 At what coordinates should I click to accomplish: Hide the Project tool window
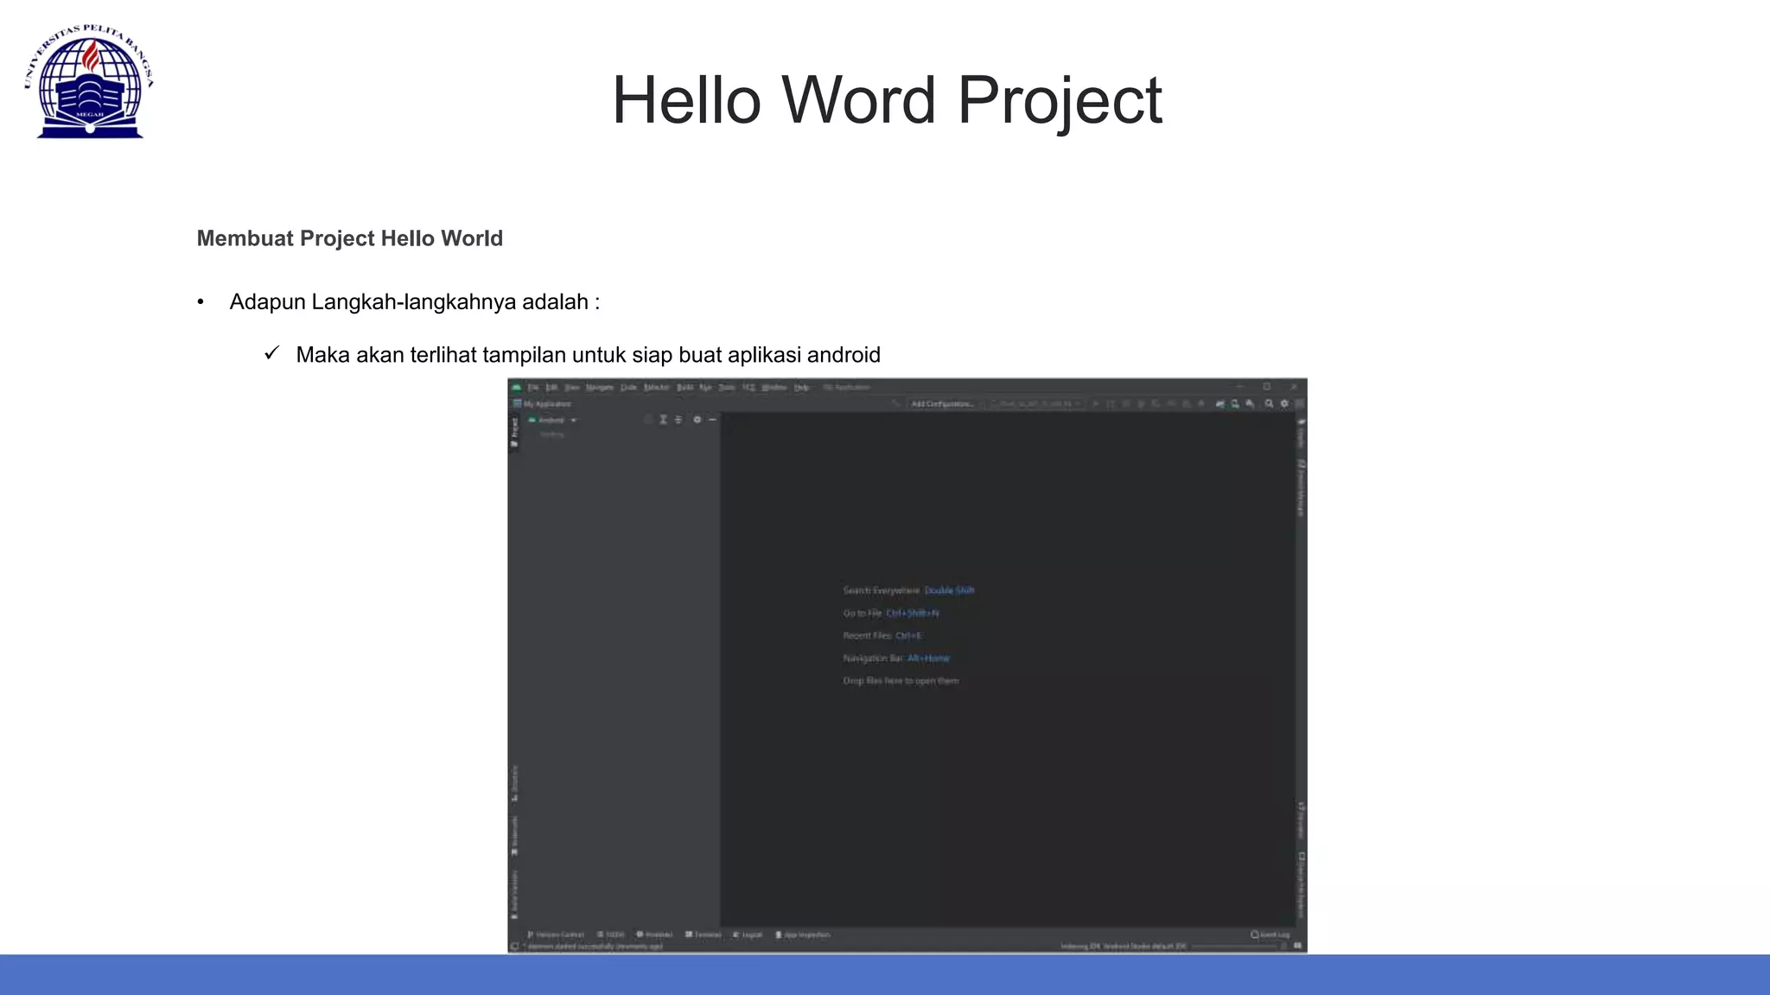coord(713,420)
